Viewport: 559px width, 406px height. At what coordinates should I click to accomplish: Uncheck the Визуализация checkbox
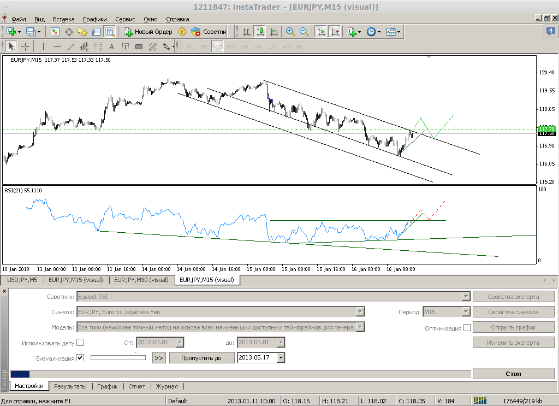(80, 357)
